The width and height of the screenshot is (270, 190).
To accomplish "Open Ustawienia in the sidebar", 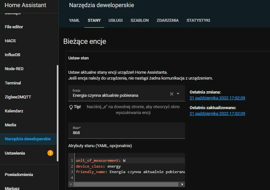I will (15, 153).
